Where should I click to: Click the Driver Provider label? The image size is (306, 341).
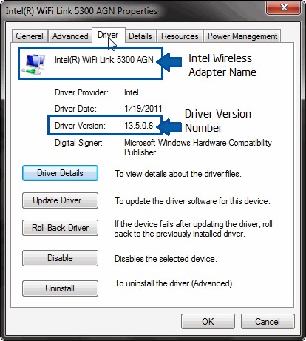coord(81,92)
